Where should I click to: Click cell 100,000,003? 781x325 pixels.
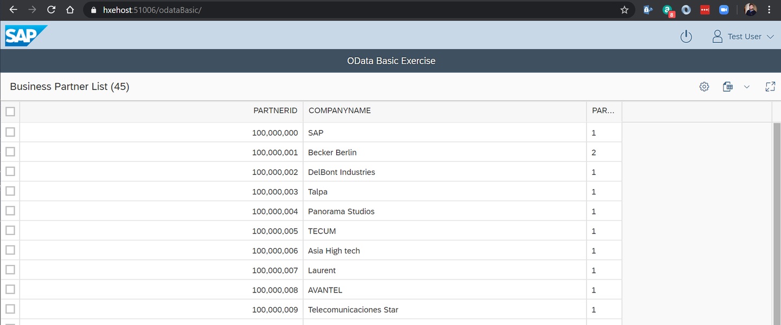click(x=162, y=192)
